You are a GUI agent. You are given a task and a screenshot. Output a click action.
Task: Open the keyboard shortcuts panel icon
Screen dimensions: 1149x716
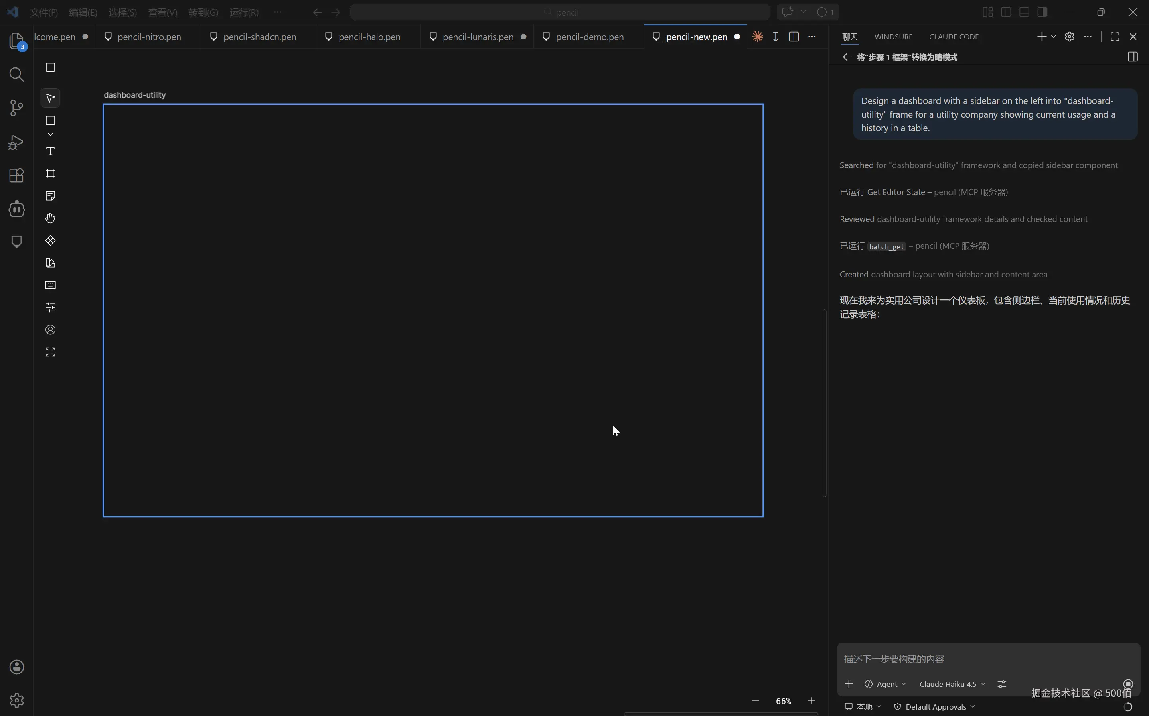click(50, 285)
